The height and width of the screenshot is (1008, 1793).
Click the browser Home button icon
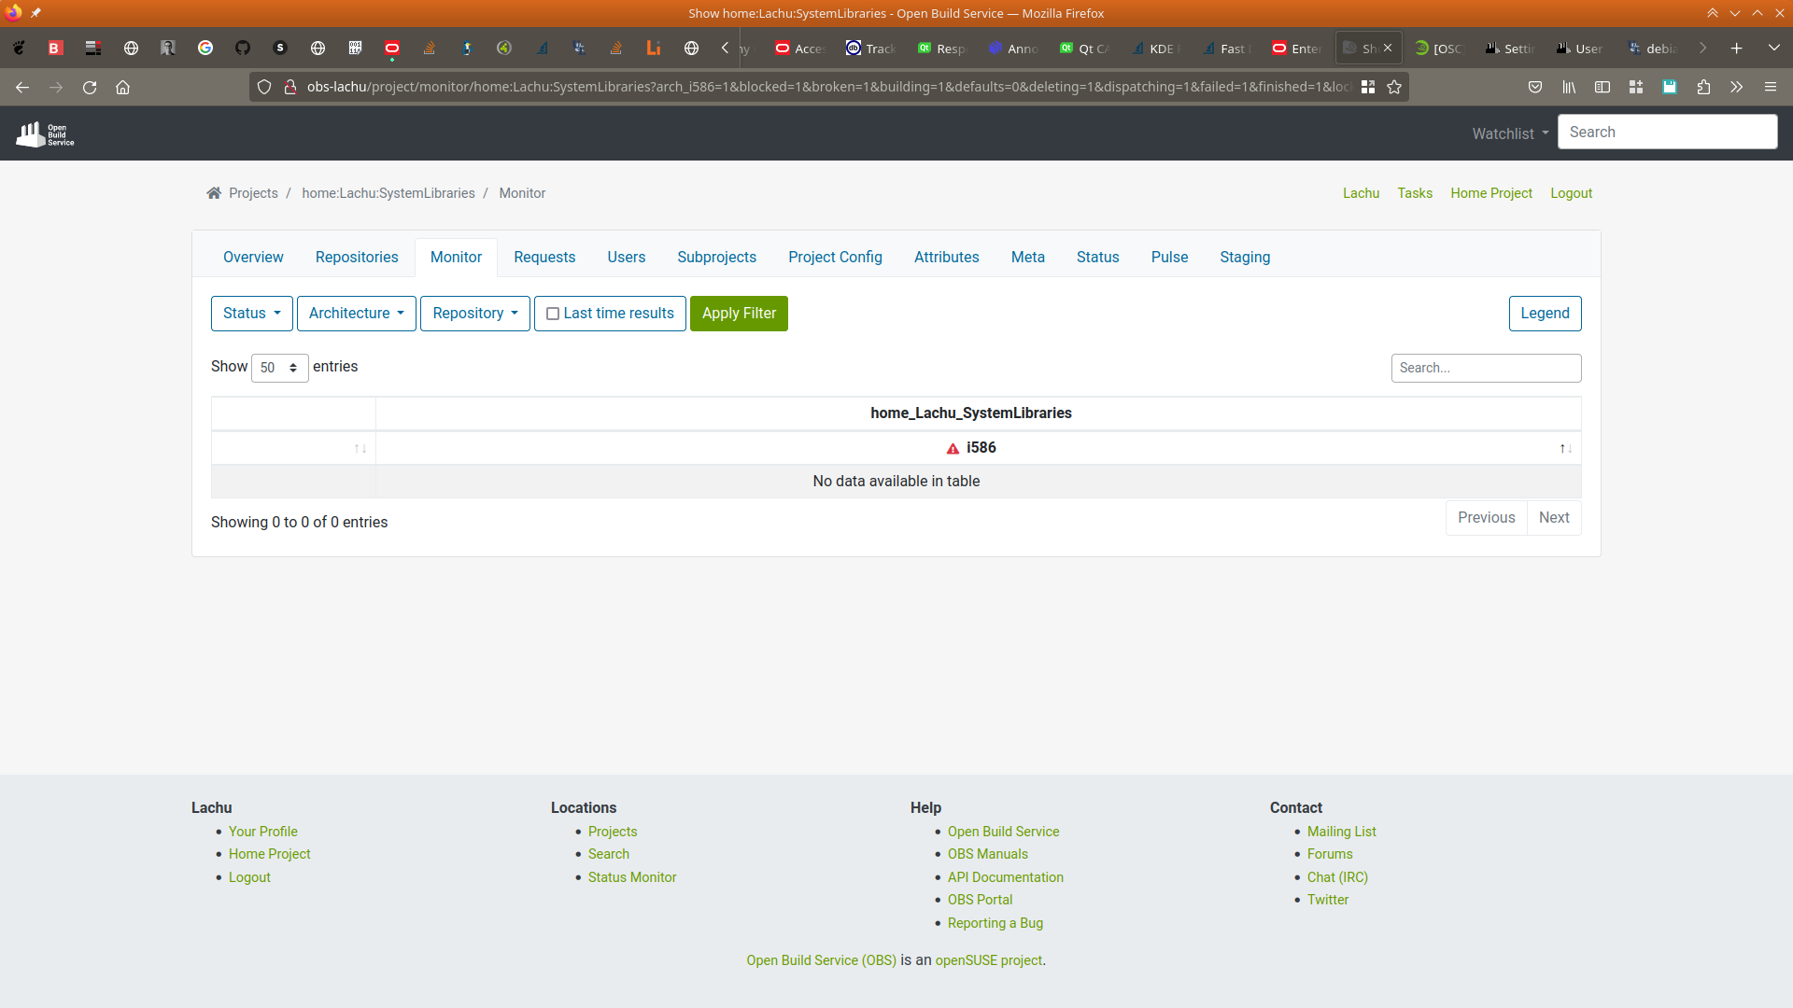click(122, 87)
